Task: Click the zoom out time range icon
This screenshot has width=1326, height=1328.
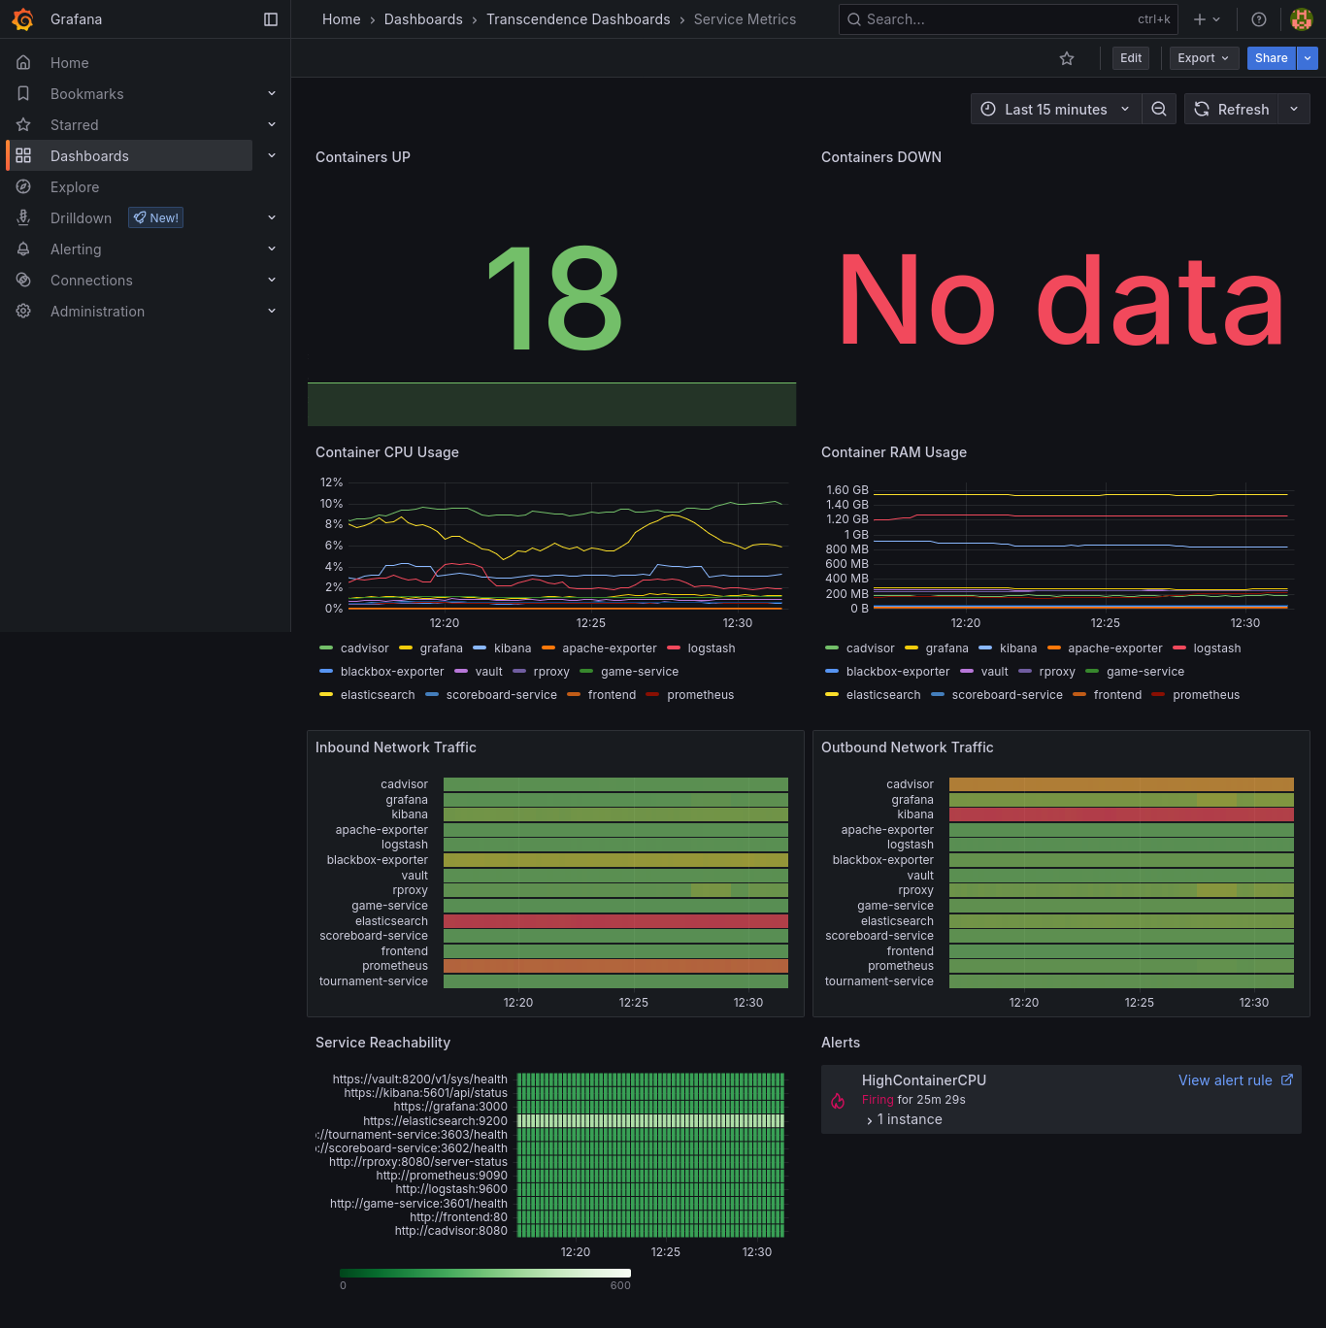Action: (1159, 109)
